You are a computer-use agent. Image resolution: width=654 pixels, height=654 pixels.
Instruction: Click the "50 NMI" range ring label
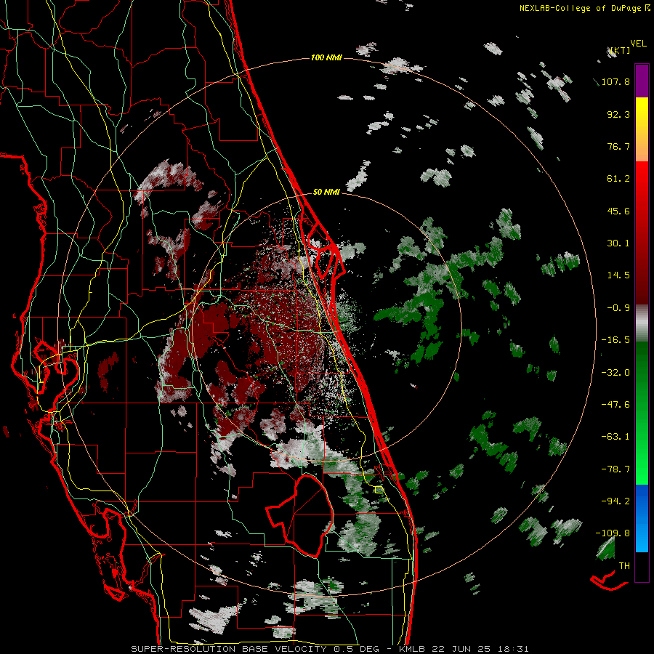[326, 192]
